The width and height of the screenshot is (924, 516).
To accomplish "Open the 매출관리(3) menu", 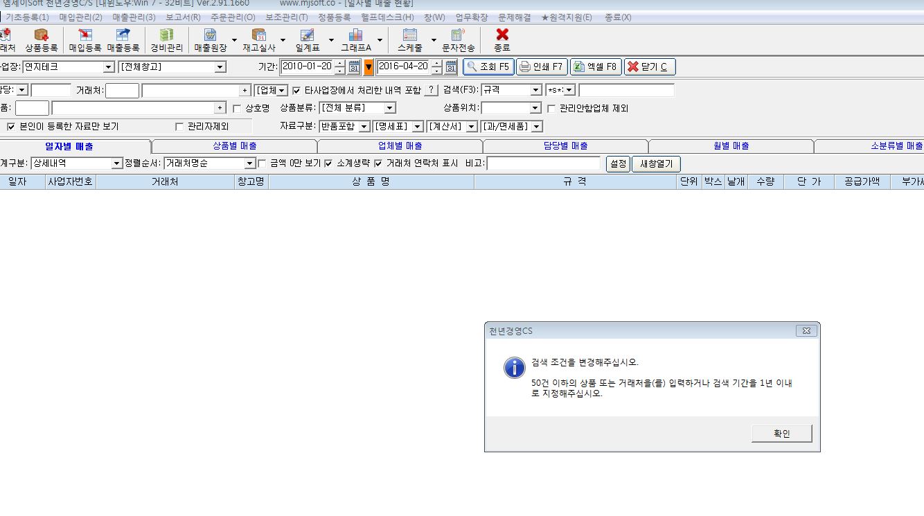I will click(x=134, y=17).
